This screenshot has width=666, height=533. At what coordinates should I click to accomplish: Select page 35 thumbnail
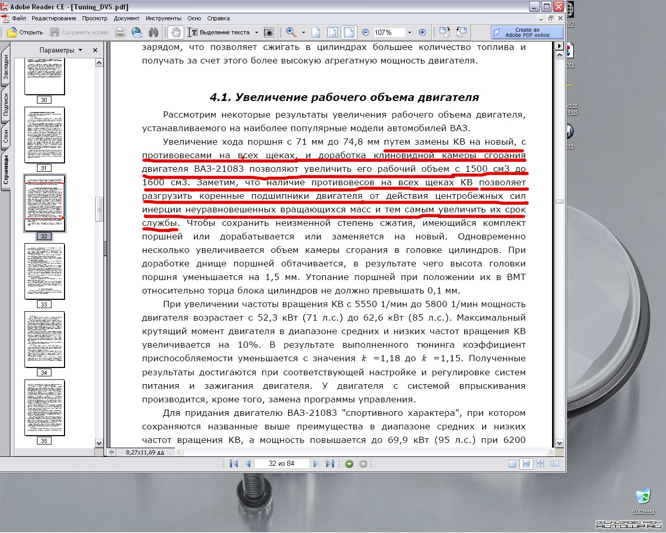pos(44,408)
